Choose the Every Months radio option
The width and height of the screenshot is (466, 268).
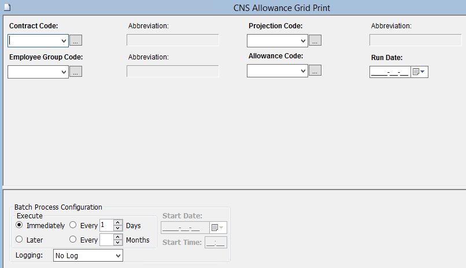[73, 240]
